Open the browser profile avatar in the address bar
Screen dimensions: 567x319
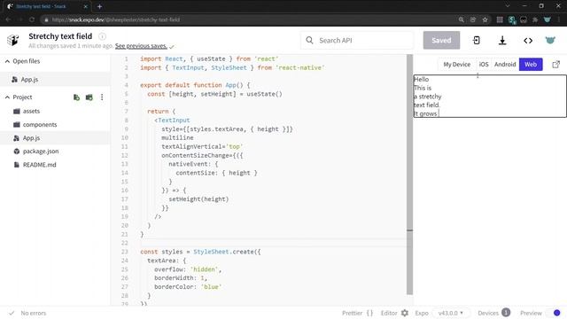point(548,19)
